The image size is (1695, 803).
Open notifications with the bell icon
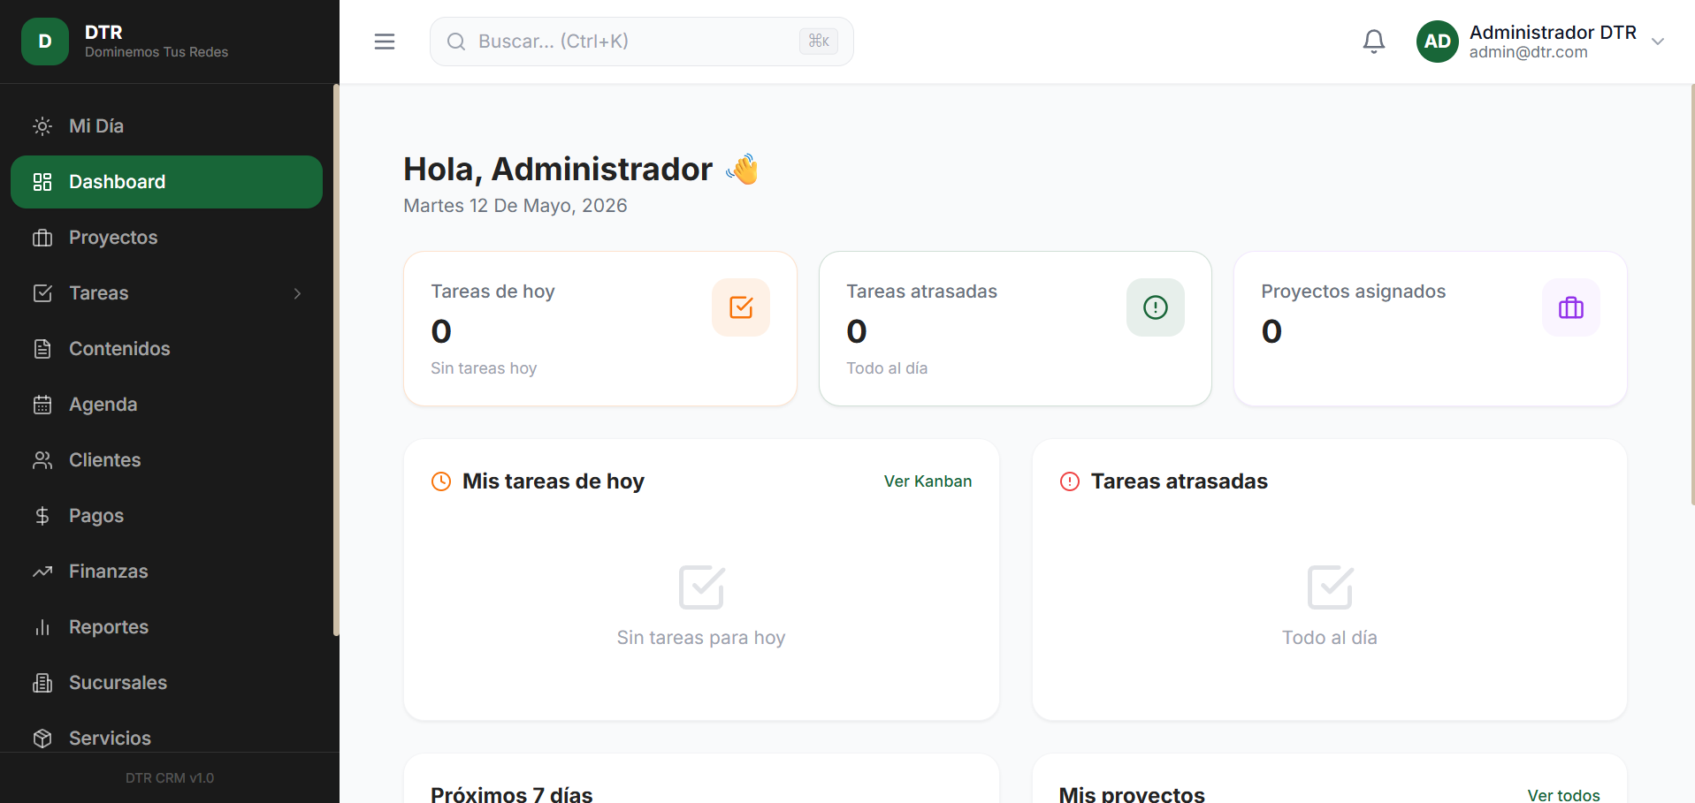[1374, 42]
